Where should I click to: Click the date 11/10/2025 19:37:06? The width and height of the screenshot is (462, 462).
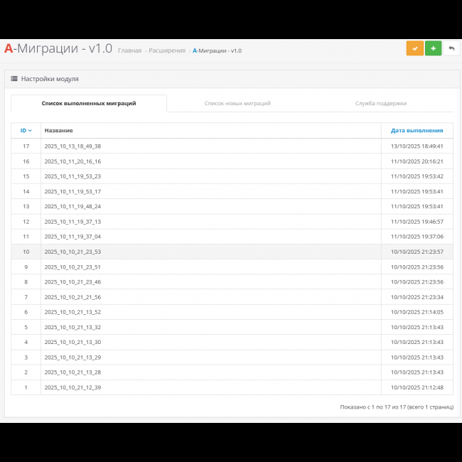click(417, 237)
